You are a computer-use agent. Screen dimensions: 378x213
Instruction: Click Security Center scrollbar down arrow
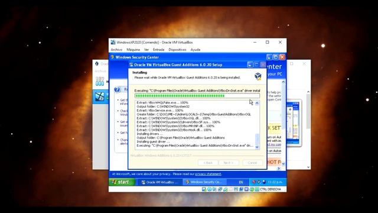click(x=283, y=163)
